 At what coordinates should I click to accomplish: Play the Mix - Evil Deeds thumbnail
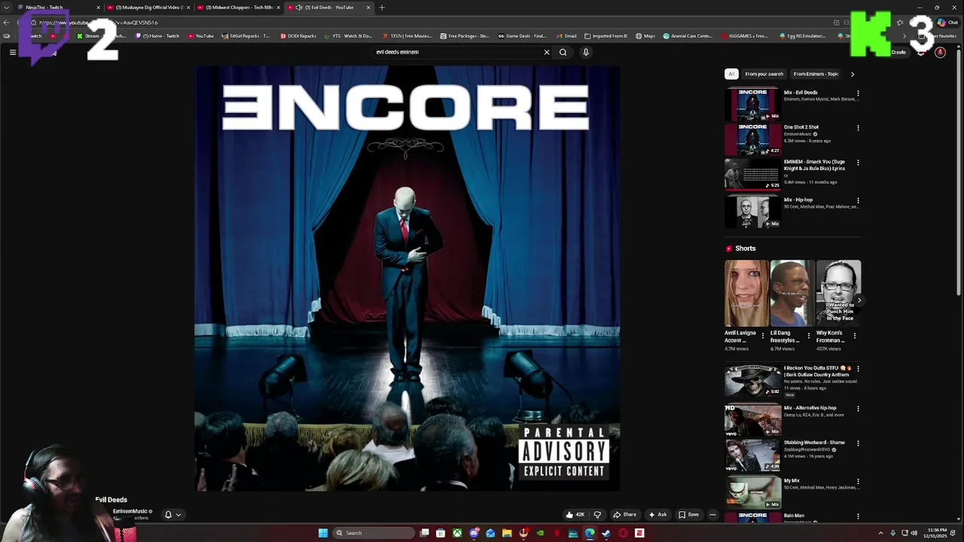(x=752, y=105)
